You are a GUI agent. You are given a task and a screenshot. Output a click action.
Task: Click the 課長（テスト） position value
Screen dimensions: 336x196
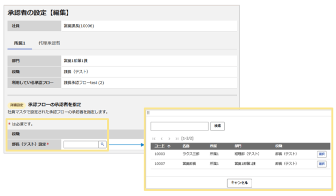[x=76, y=72]
